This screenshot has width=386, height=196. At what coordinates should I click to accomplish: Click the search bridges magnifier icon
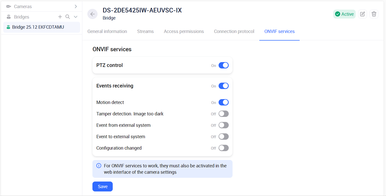[68, 17]
